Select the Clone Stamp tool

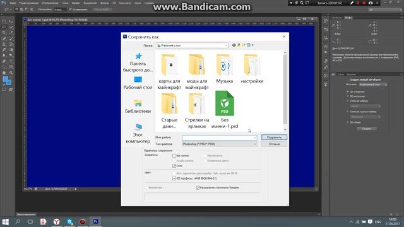click(x=4, y=44)
